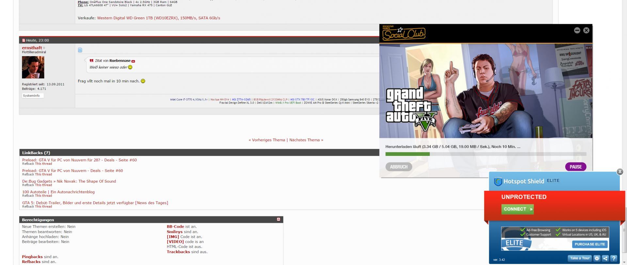
Task: Open ernsthaft user profile name
Action: 32,48
